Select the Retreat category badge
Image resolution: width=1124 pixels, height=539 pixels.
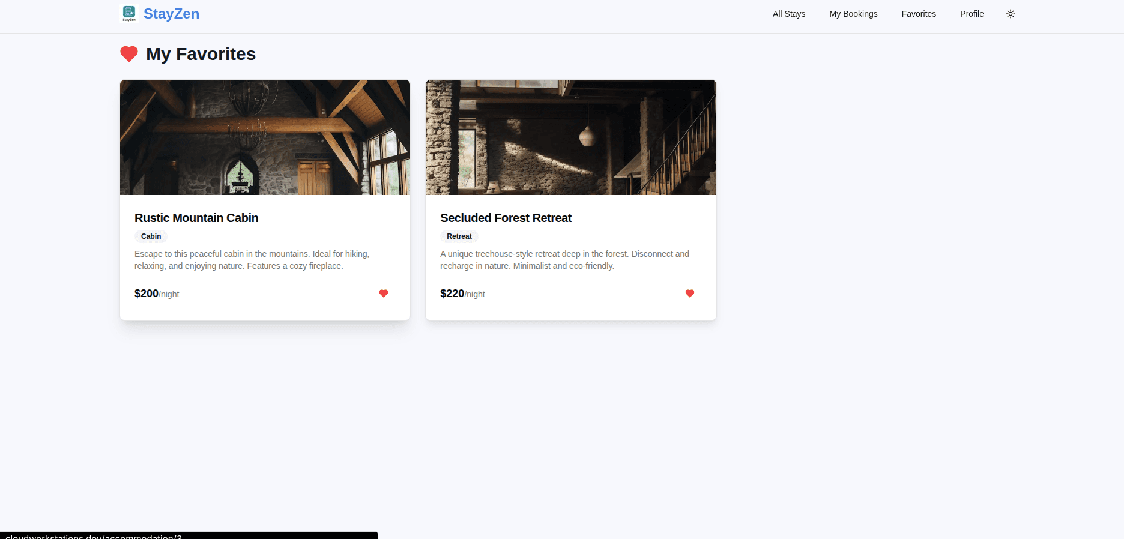click(459, 236)
